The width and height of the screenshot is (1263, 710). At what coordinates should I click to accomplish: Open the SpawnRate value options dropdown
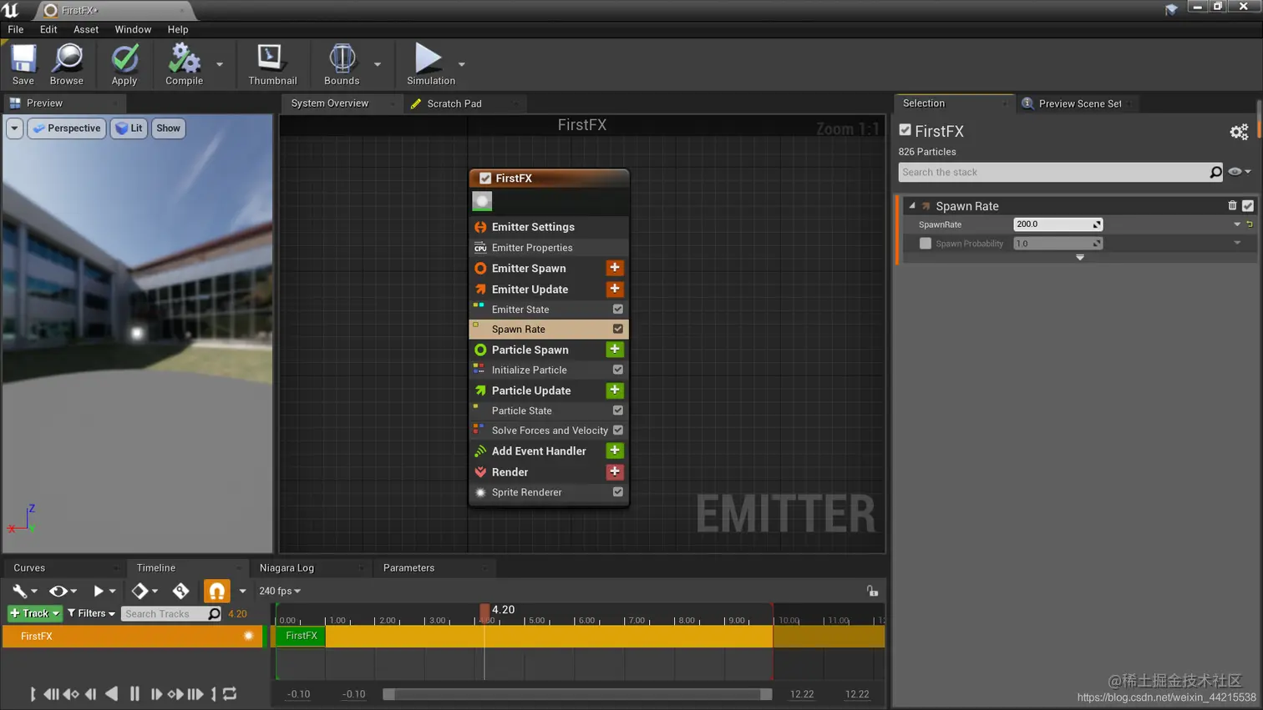pyautogui.click(x=1237, y=224)
